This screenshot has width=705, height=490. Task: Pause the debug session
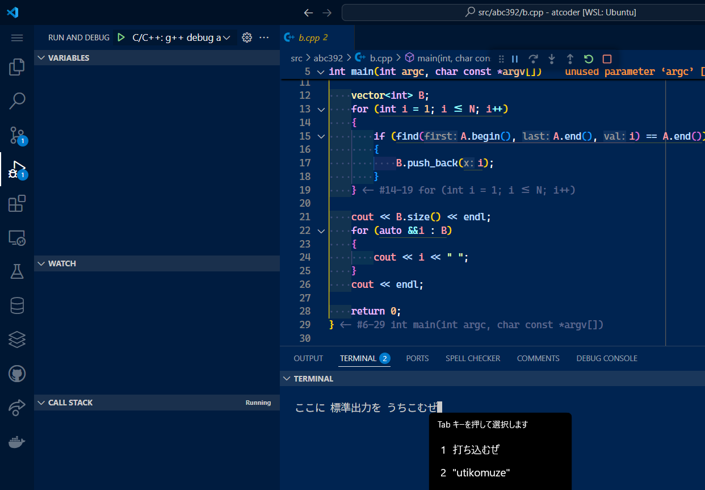coord(515,58)
